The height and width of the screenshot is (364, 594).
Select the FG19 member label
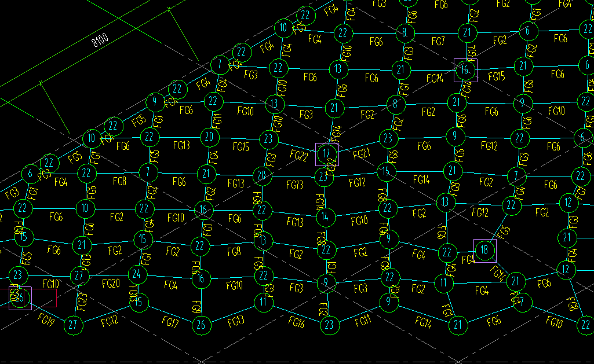tap(46, 320)
